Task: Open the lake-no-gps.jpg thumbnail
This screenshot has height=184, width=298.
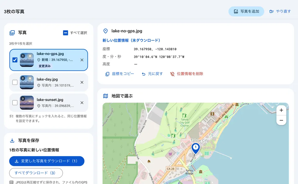Action: pos(27,60)
